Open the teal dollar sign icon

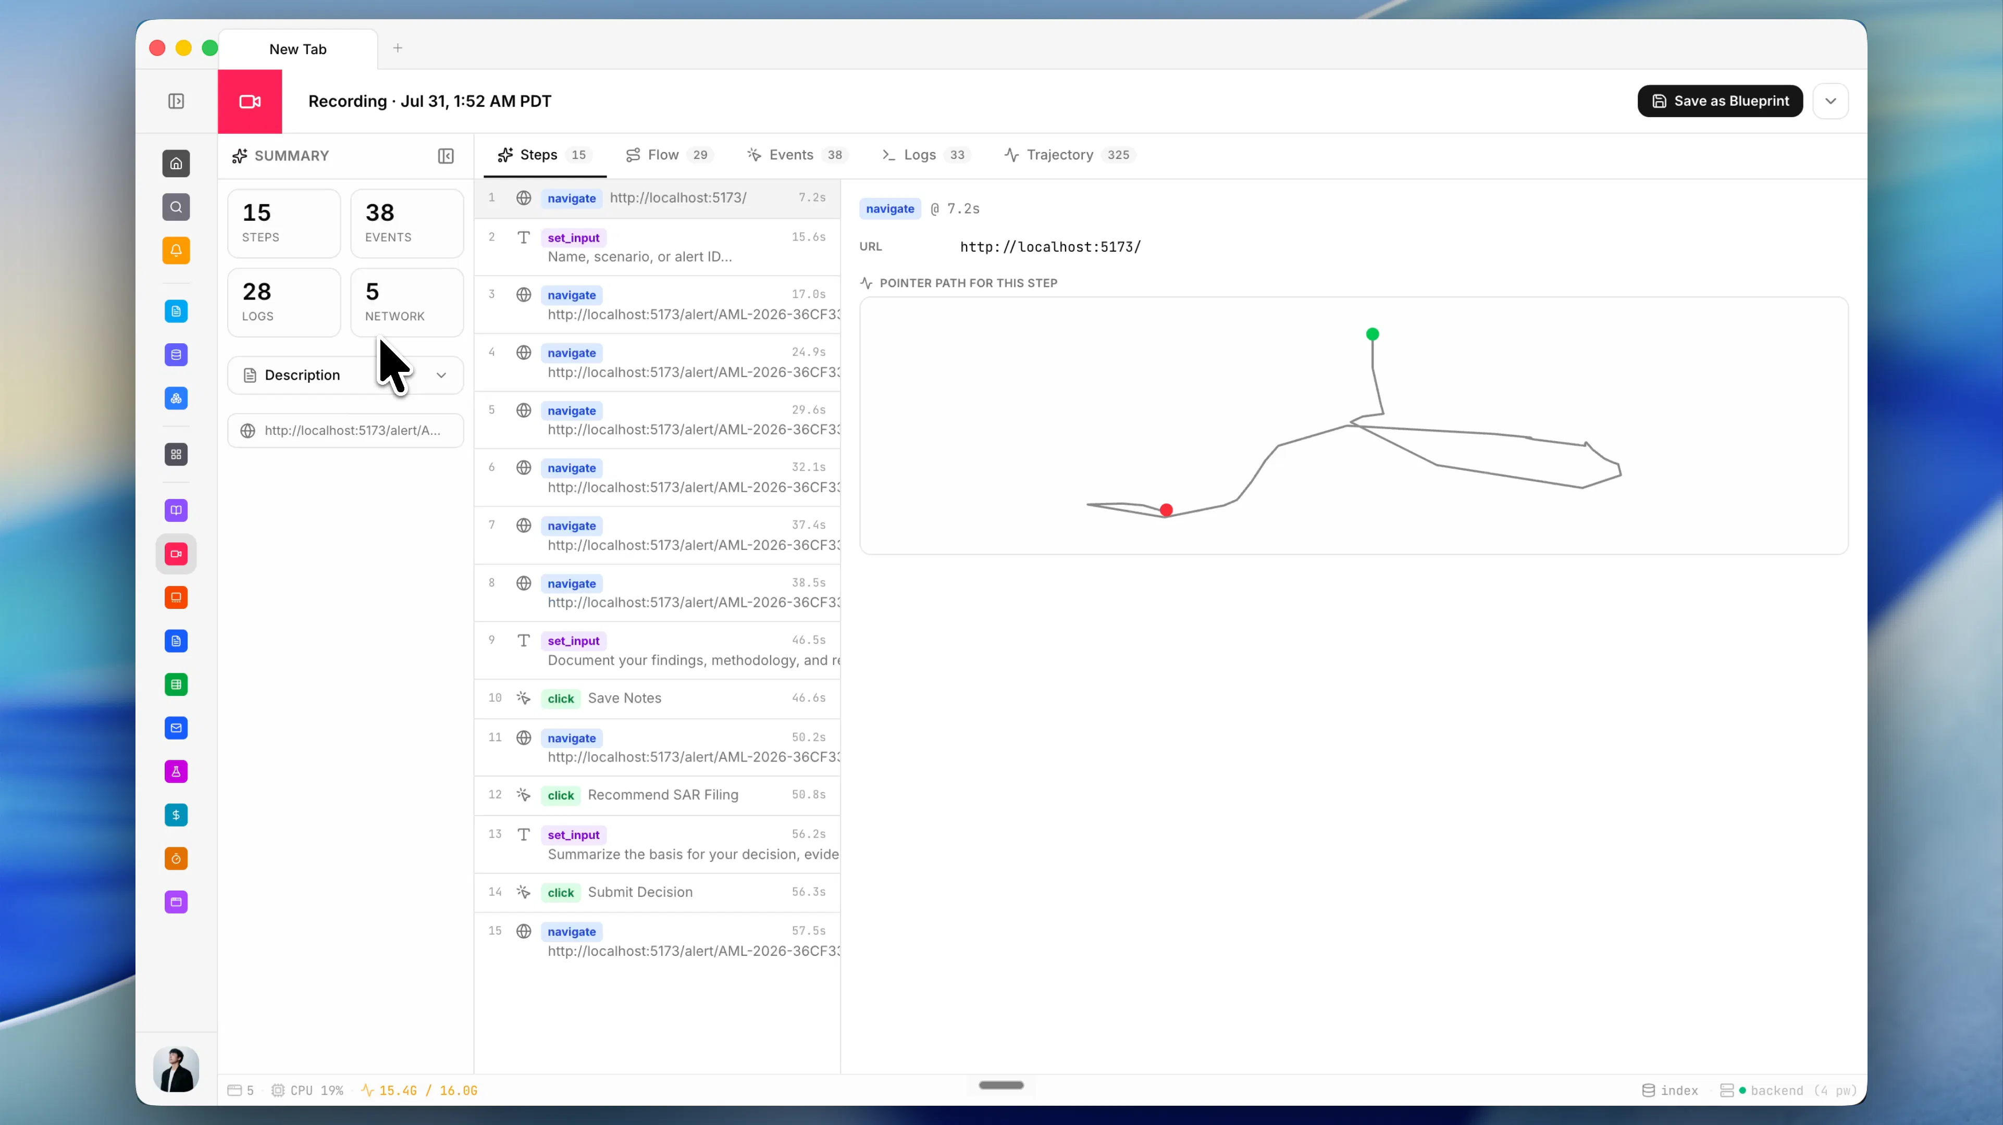tap(177, 815)
